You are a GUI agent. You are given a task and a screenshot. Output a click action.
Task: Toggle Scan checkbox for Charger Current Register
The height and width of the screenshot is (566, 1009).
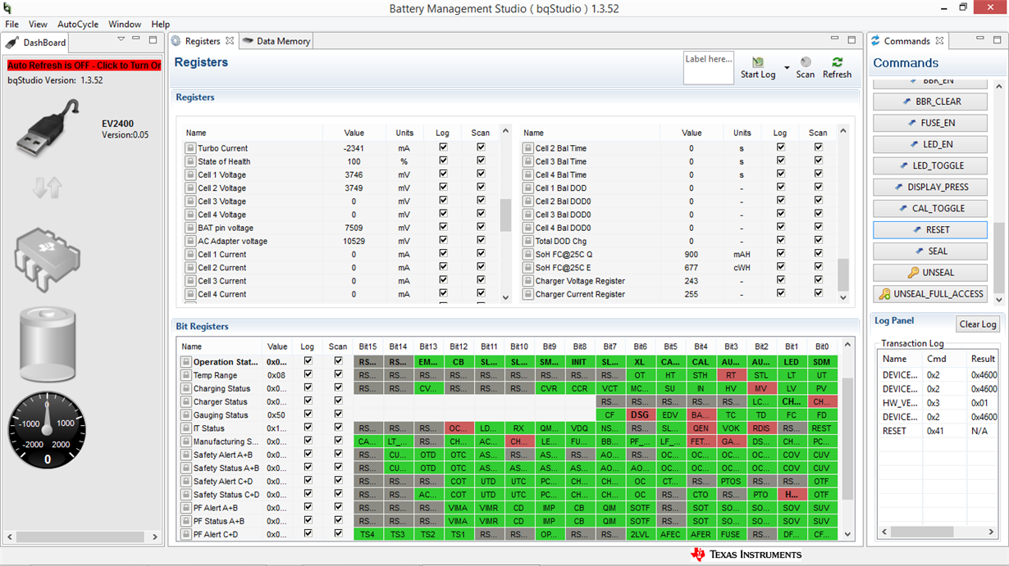click(818, 294)
